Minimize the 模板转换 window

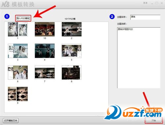coord(152,3)
